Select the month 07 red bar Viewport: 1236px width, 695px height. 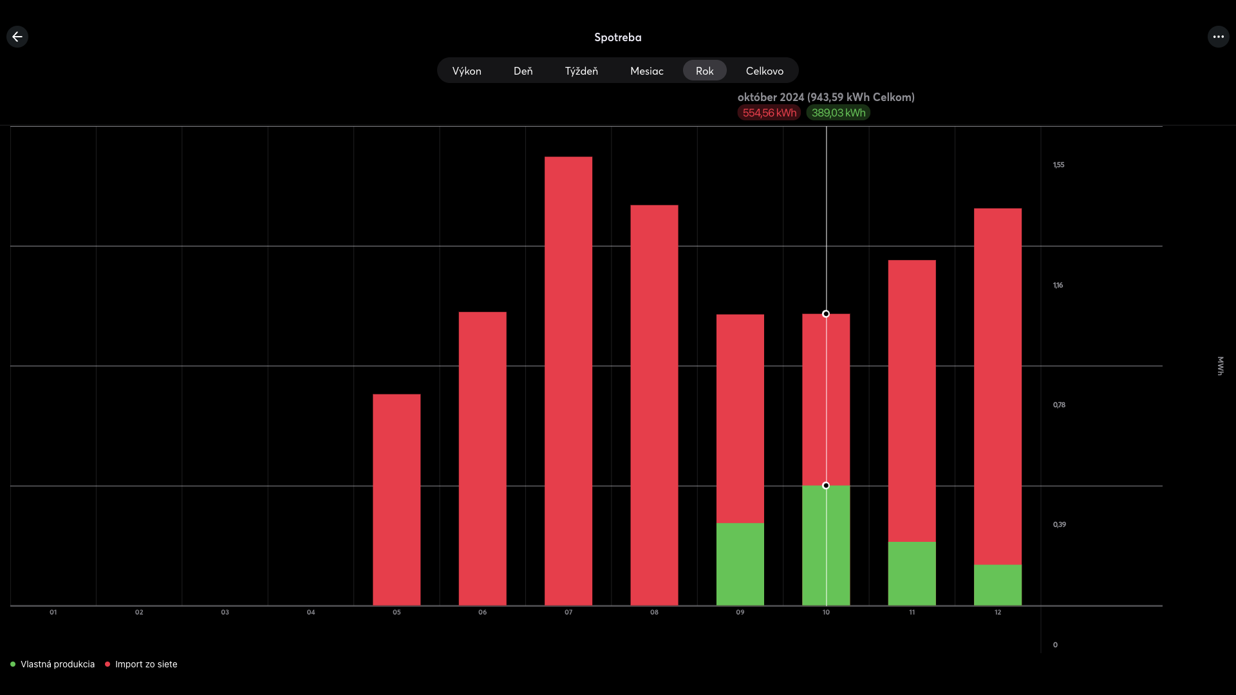(568, 380)
